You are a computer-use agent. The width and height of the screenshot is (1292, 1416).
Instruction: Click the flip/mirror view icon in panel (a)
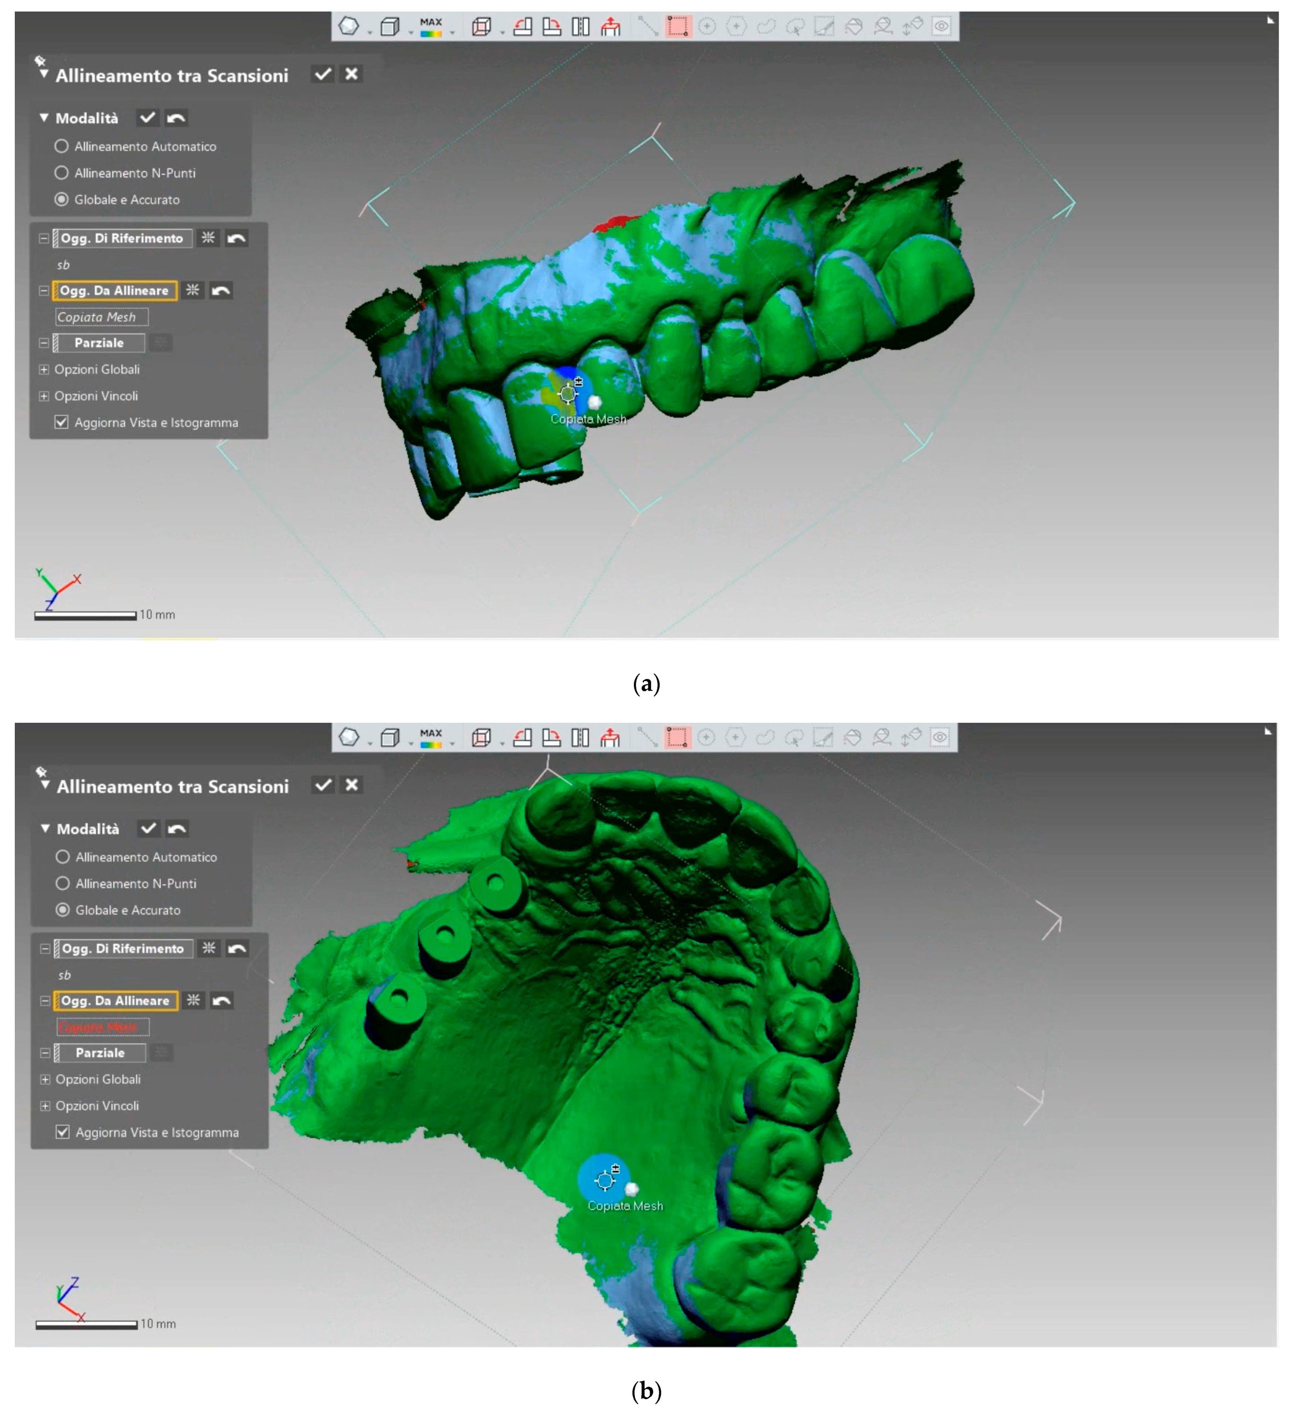(x=580, y=27)
